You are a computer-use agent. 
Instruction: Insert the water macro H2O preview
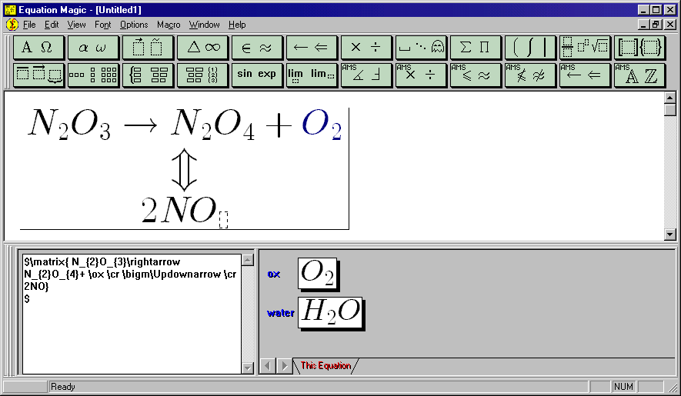[331, 313]
